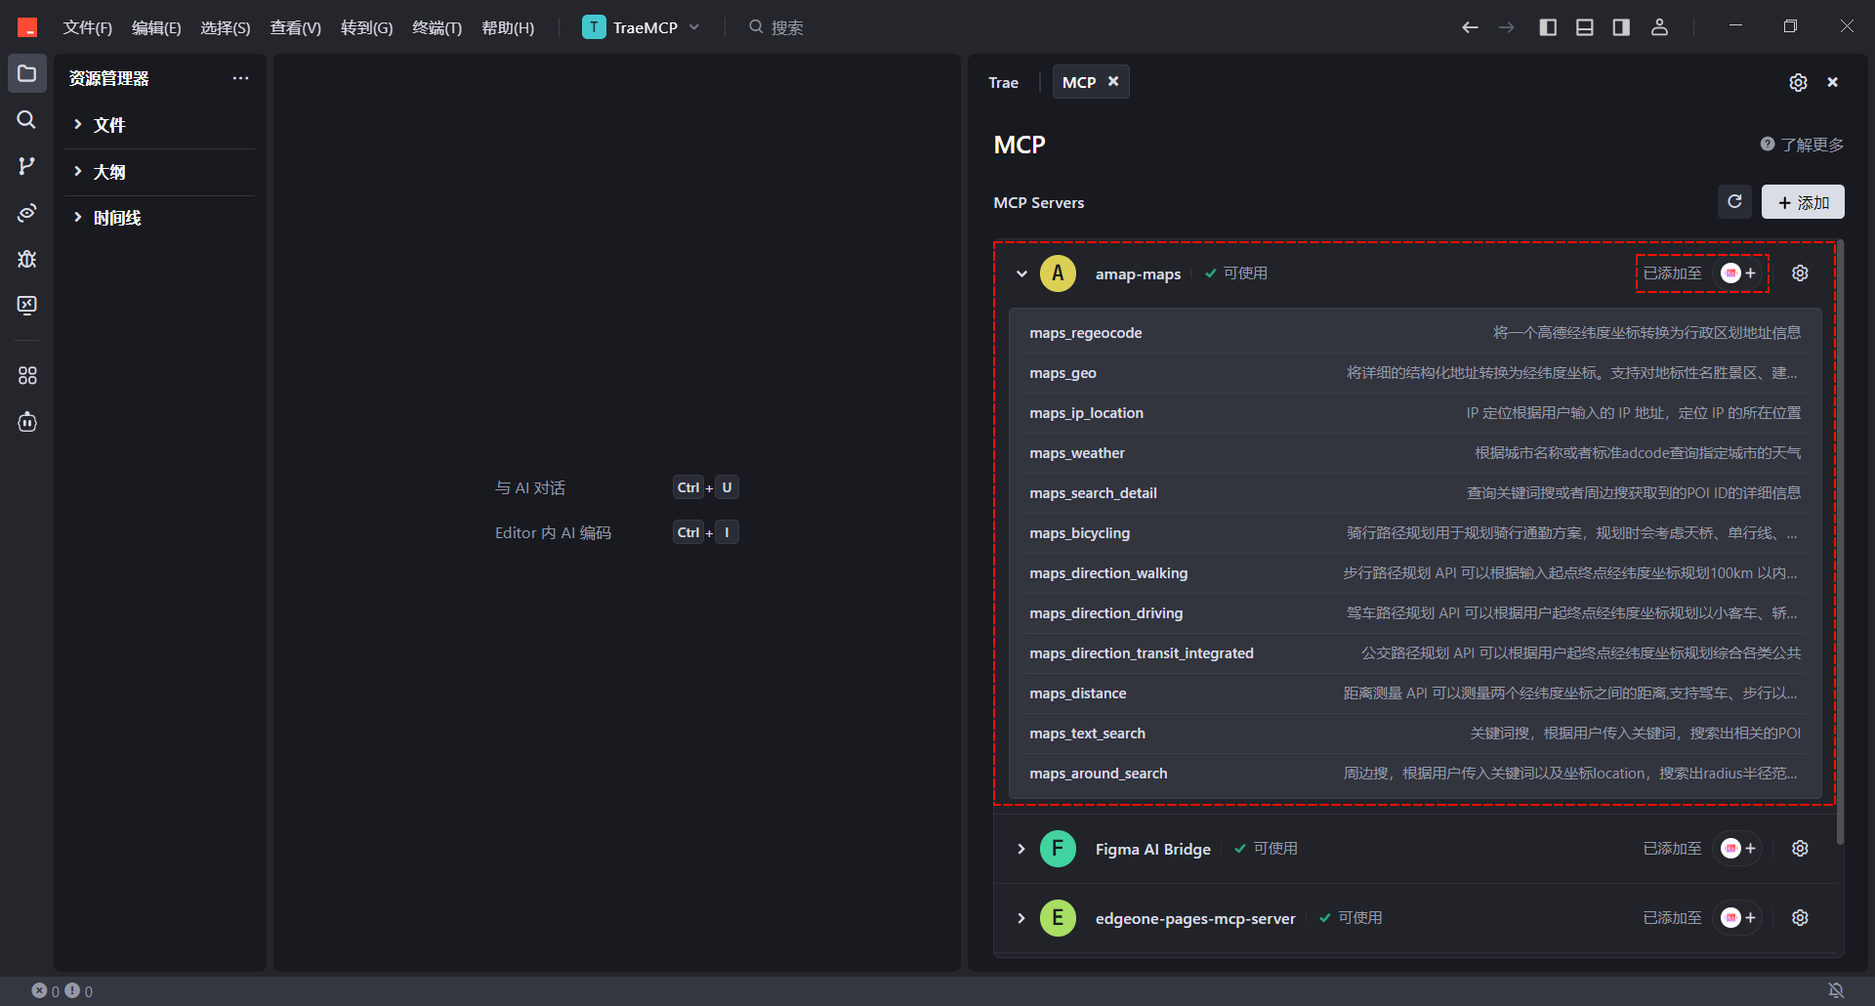Open Extensions four-squares icon

27,375
